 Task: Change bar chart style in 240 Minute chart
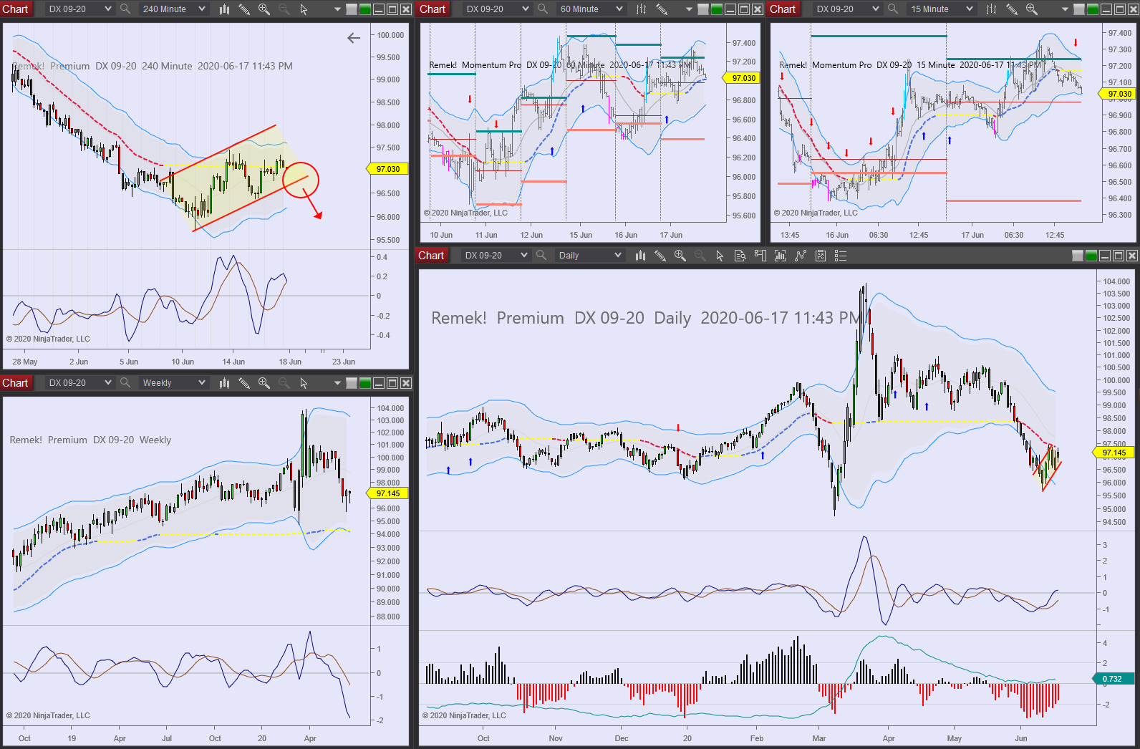[224, 9]
